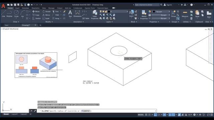Toggle Ortho mode in status bar

155,115
